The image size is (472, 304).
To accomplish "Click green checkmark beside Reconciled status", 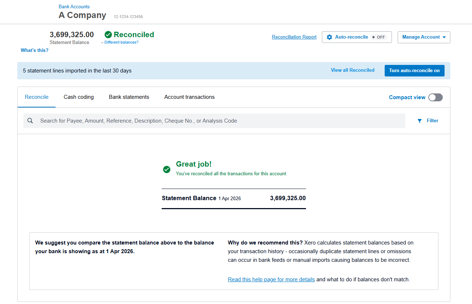I will tap(108, 35).
